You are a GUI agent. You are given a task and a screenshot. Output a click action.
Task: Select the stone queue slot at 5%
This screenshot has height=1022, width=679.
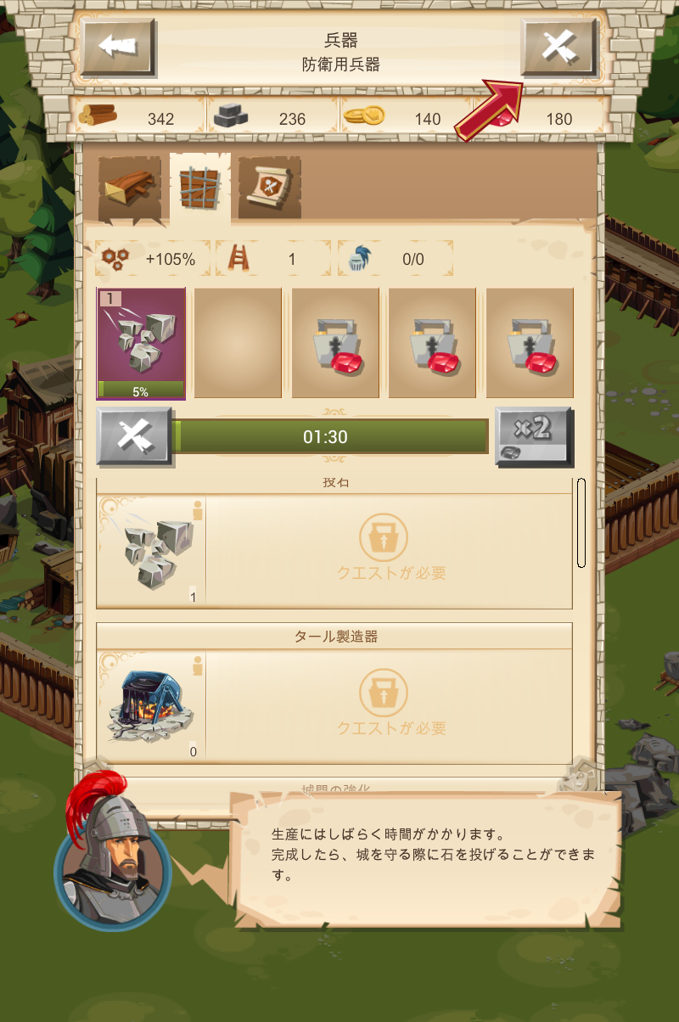point(141,343)
